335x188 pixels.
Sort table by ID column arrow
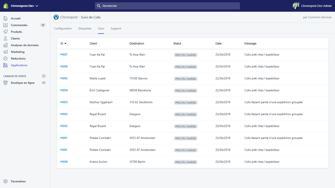tap(65, 44)
